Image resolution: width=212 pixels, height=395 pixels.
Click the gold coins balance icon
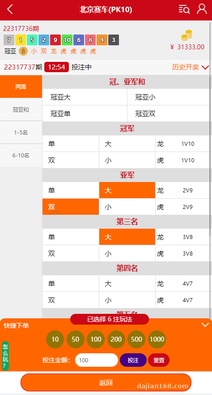pyautogui.click(x=187, y=35)
